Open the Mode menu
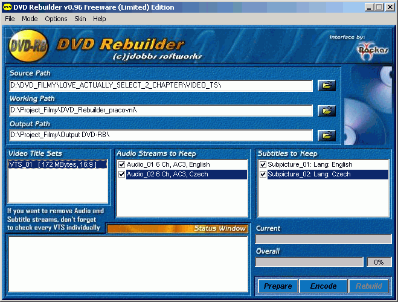Viewport: 398px width, 302px height. point(30,19)
